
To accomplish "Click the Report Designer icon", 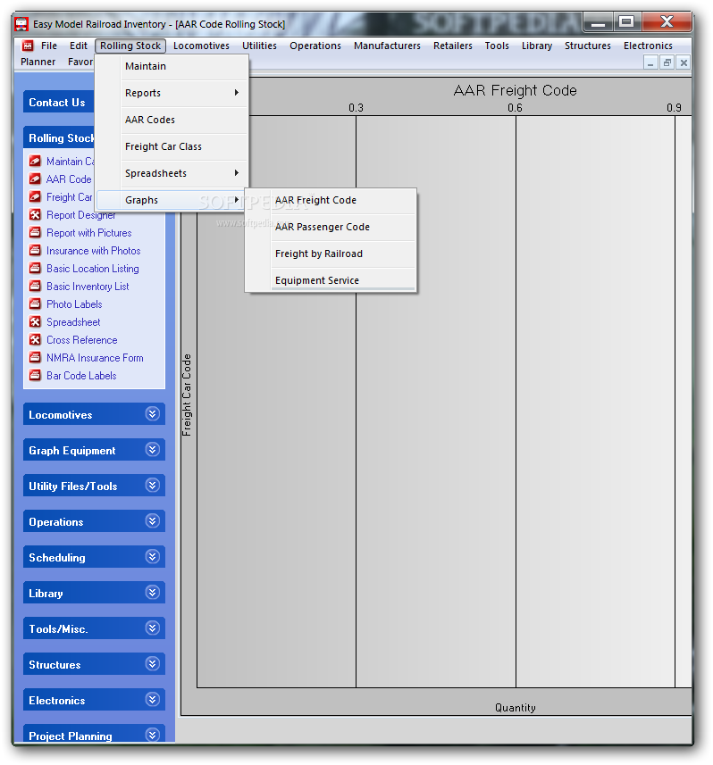I will click(35, 214).
